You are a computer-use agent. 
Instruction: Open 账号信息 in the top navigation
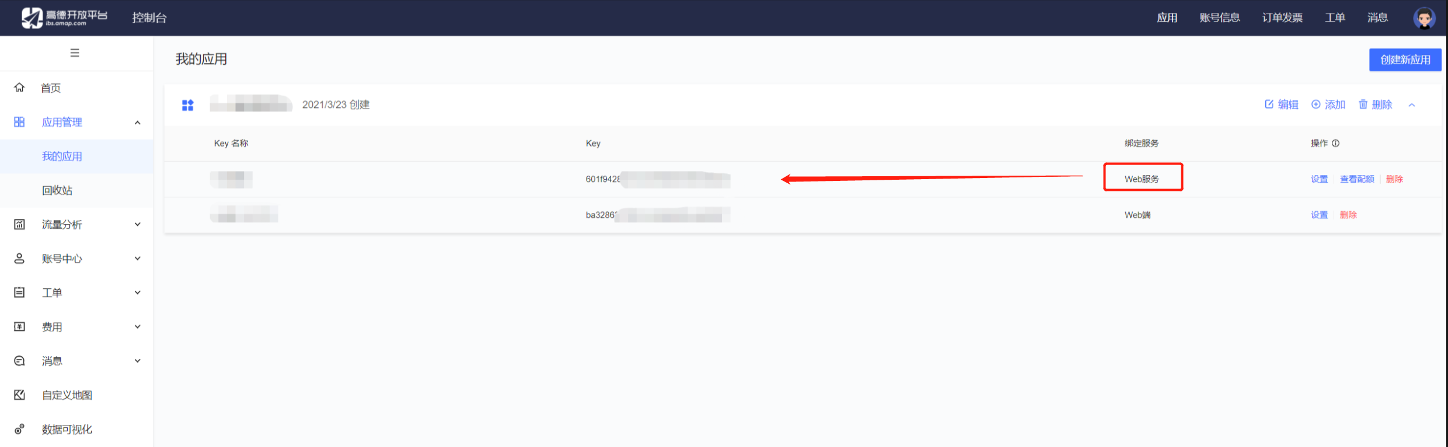tap(1220, 18)
